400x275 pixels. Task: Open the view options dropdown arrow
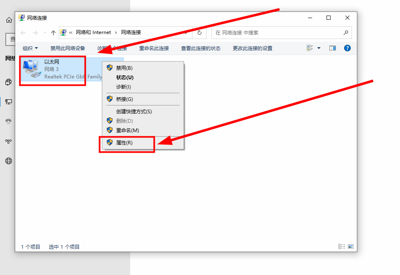click(x=318, y=48)
